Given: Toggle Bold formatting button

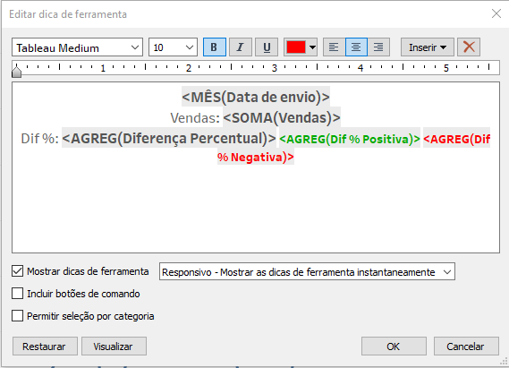Looking at the screenshot, I should point(215,47).
